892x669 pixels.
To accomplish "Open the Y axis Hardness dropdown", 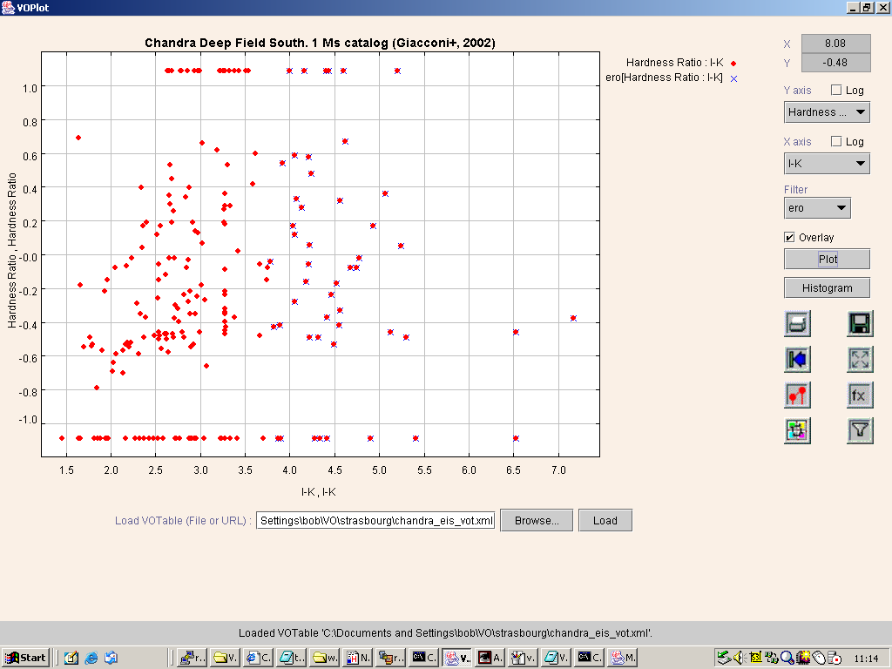I will click(827, 112).
